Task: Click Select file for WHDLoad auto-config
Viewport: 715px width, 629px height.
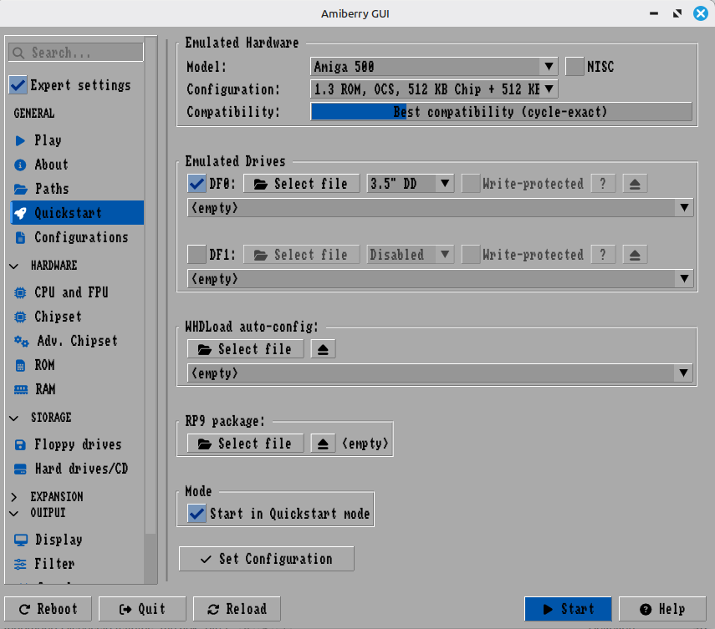Action: [245, 349]
